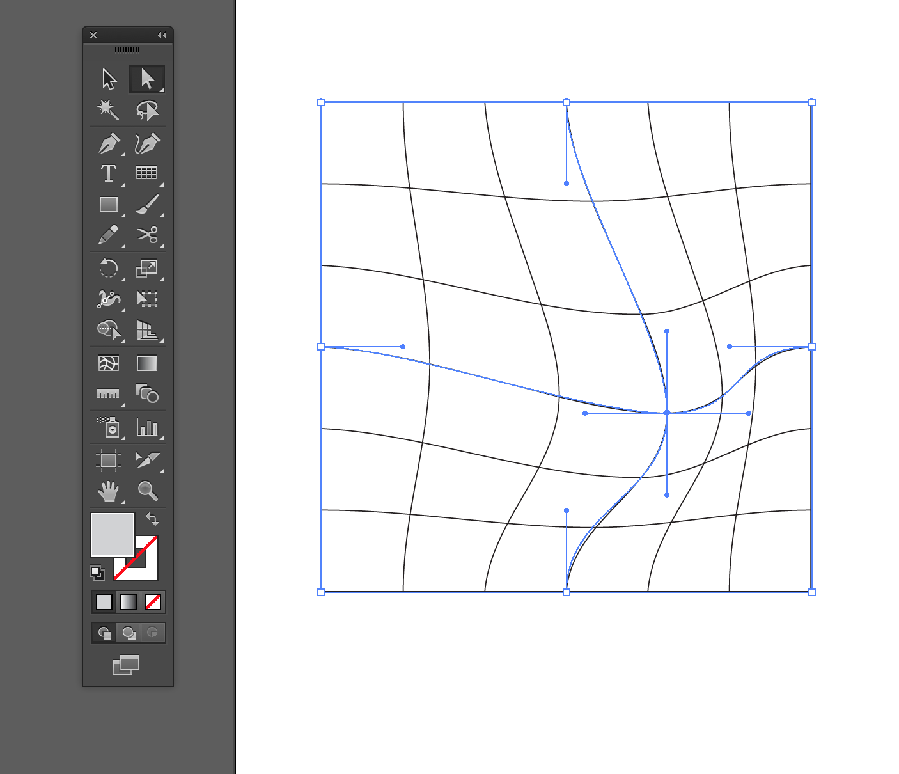Close the Tools panel

93,35
